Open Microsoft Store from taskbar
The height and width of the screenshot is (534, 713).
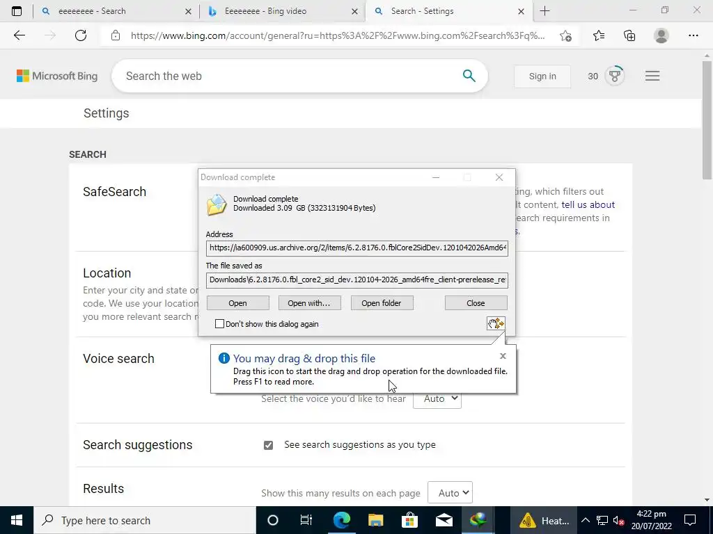(x=409, y=520)
